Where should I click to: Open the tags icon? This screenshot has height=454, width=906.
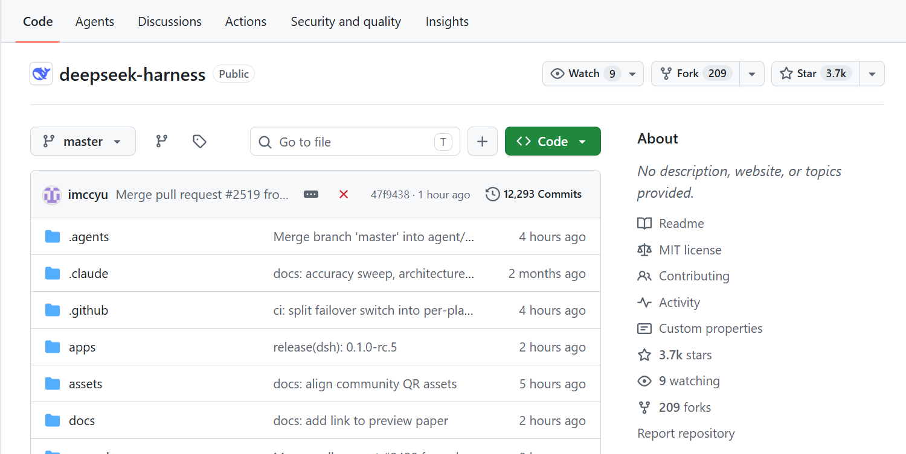point(199,141)
